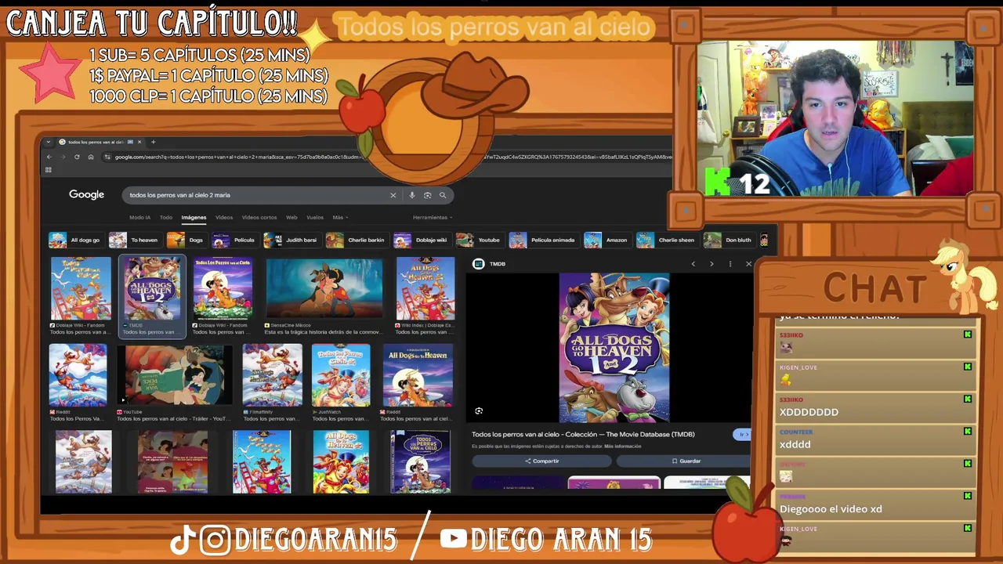Select the Imágenes tab

coord(194,217)
